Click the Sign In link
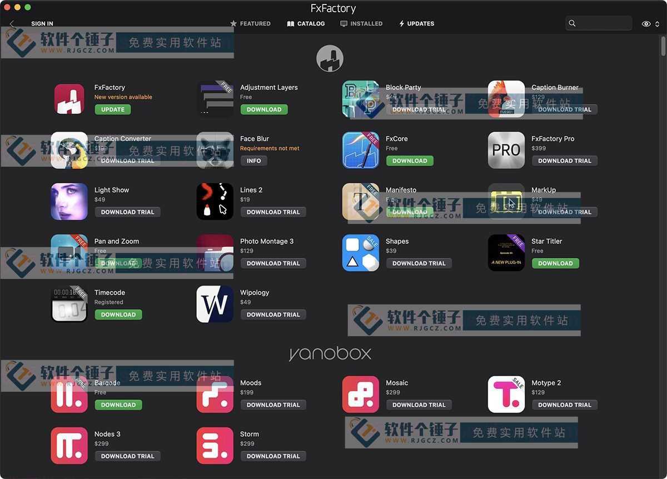Viewport: 667px width, 479px height. pyautogui.click(x=42, y=23)
